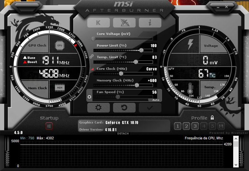Click the Power Limit slider handle
Viewport: 249px width, 171px height.
tap(141, 50)
